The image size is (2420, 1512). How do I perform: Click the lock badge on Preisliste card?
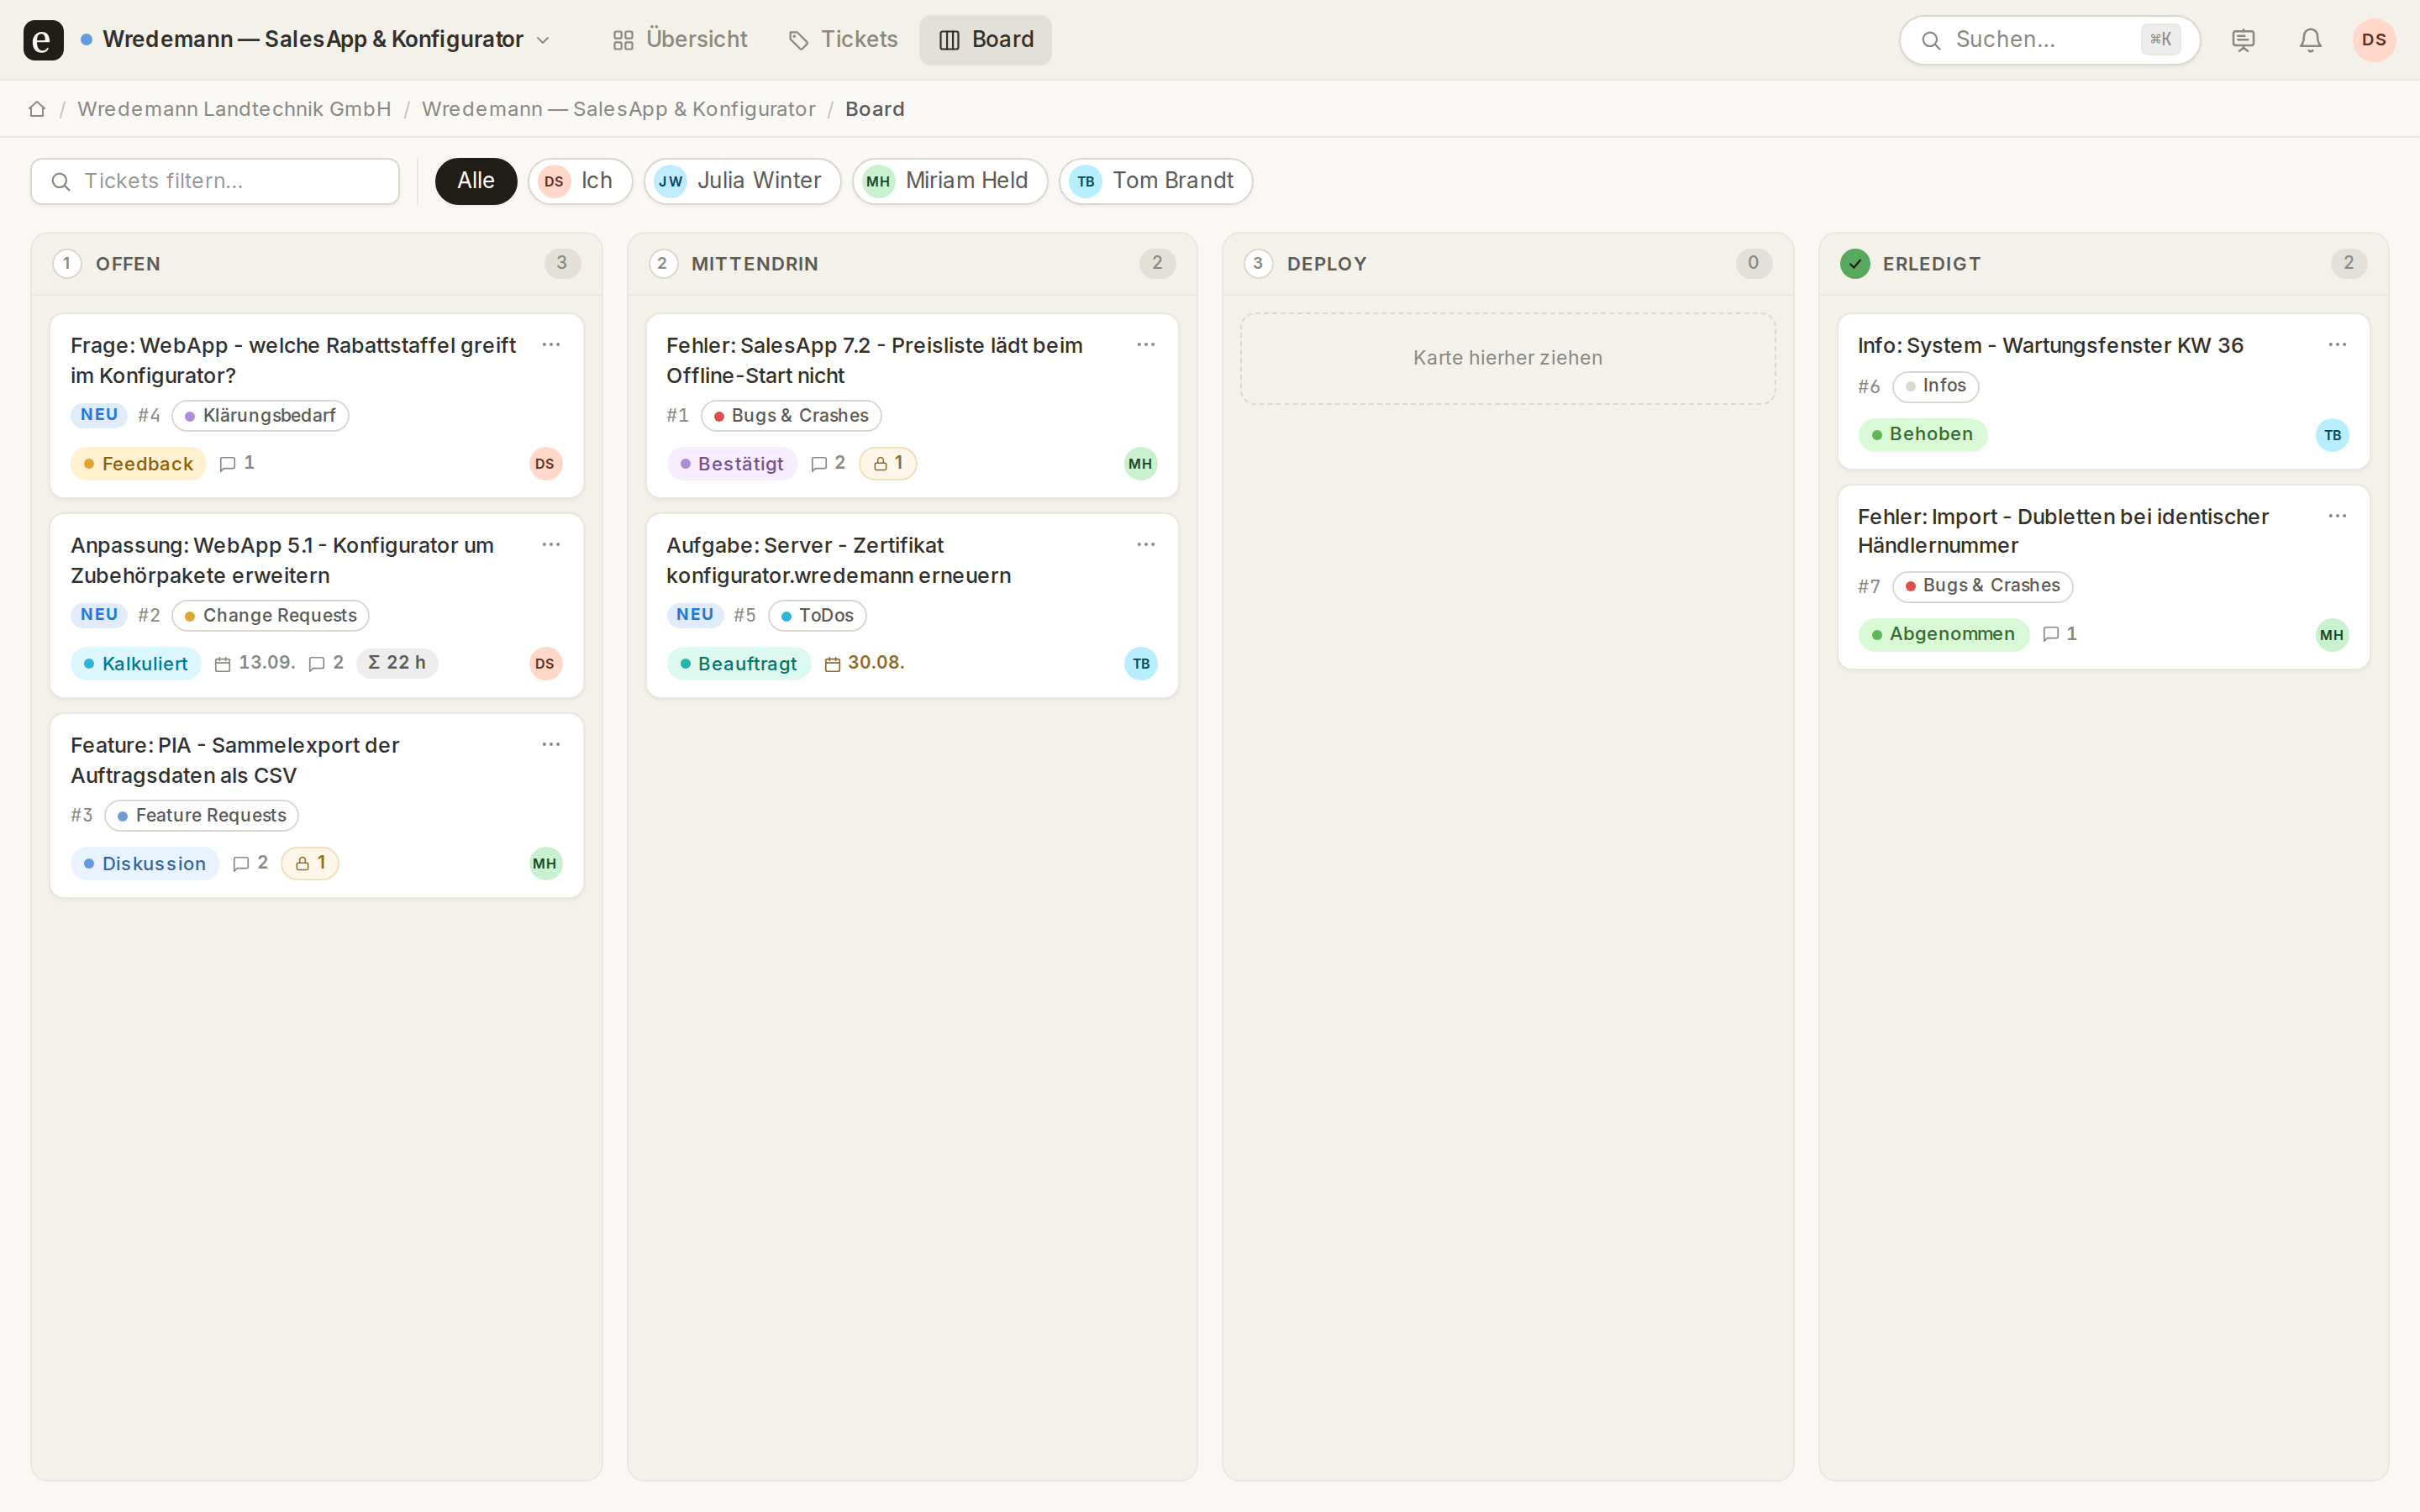(x=888, y=463)
